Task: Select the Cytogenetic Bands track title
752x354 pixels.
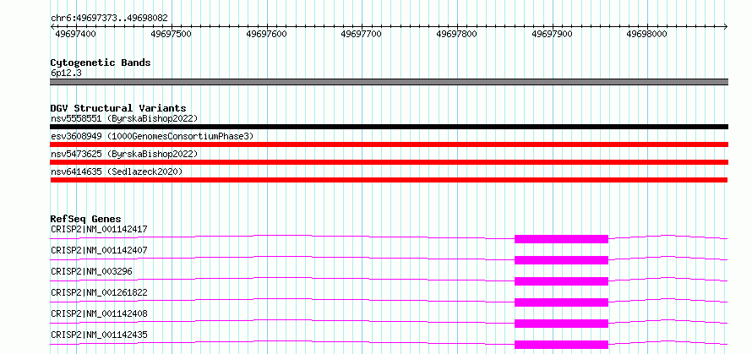Action: pos(101,63)
